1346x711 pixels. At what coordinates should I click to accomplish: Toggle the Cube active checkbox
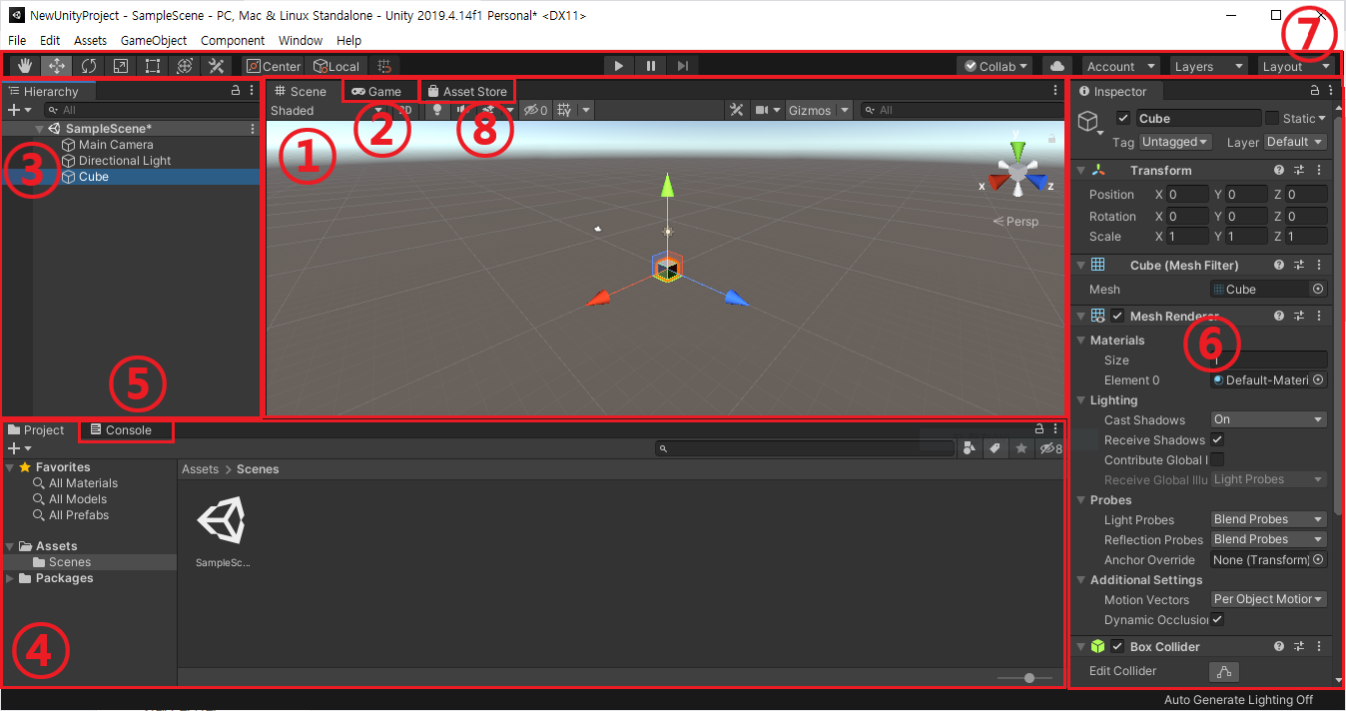(x=1123, y=118)
